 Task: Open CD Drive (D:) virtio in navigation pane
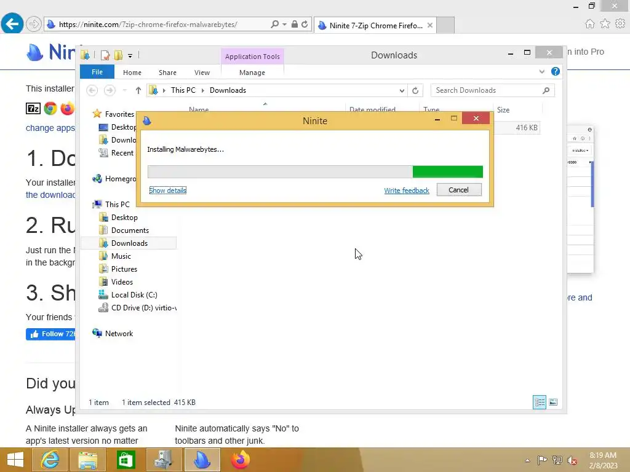click(x=137, y=308)
